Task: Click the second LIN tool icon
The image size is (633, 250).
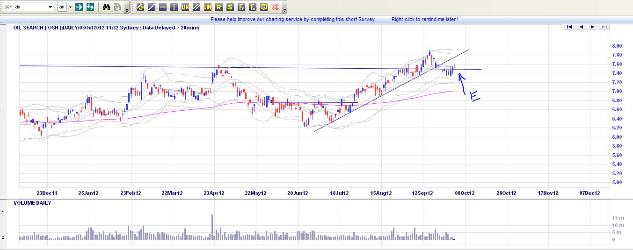Action: (x=208, y=7)
